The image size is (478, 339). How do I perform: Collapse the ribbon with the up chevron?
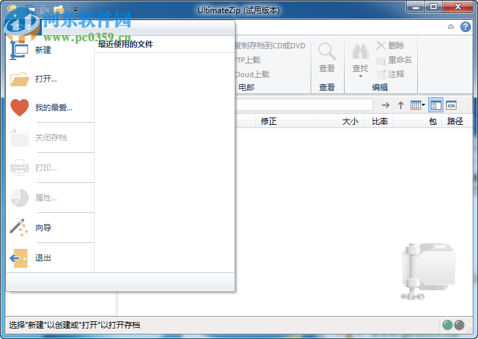[451, 27]
